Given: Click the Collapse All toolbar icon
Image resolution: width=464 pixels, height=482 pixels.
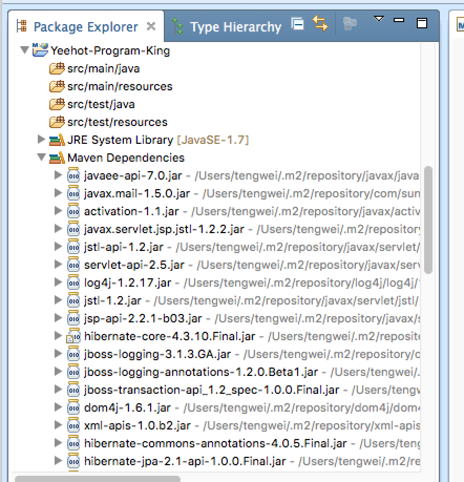Looking at the screenshot, I should click(x=298, y=24).
